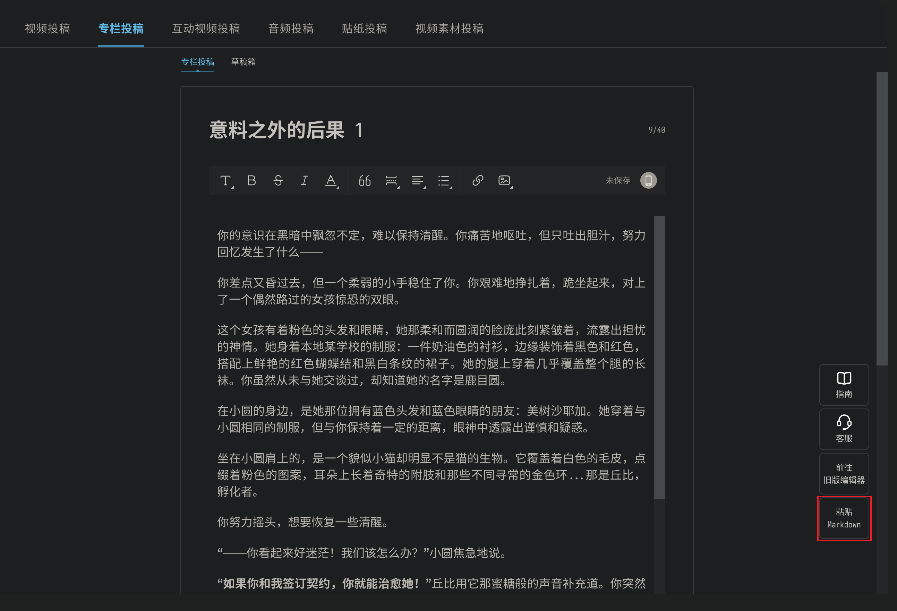This screenshot has width=897, height=611.
Task: Apply strikethrough formatting to text
Action: click(x=278, y=180)
